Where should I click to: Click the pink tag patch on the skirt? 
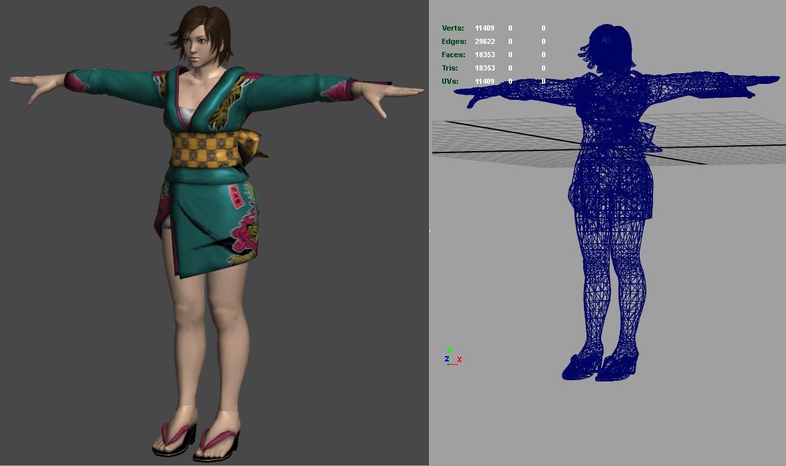pyautogui.click(x=235, y=195)
